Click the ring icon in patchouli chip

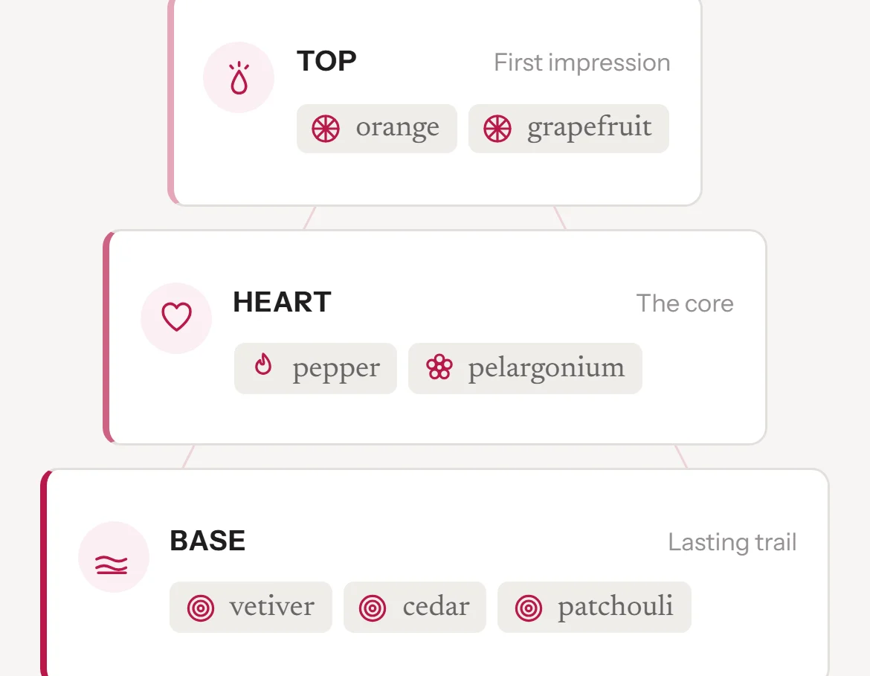[x=529, y=608]
